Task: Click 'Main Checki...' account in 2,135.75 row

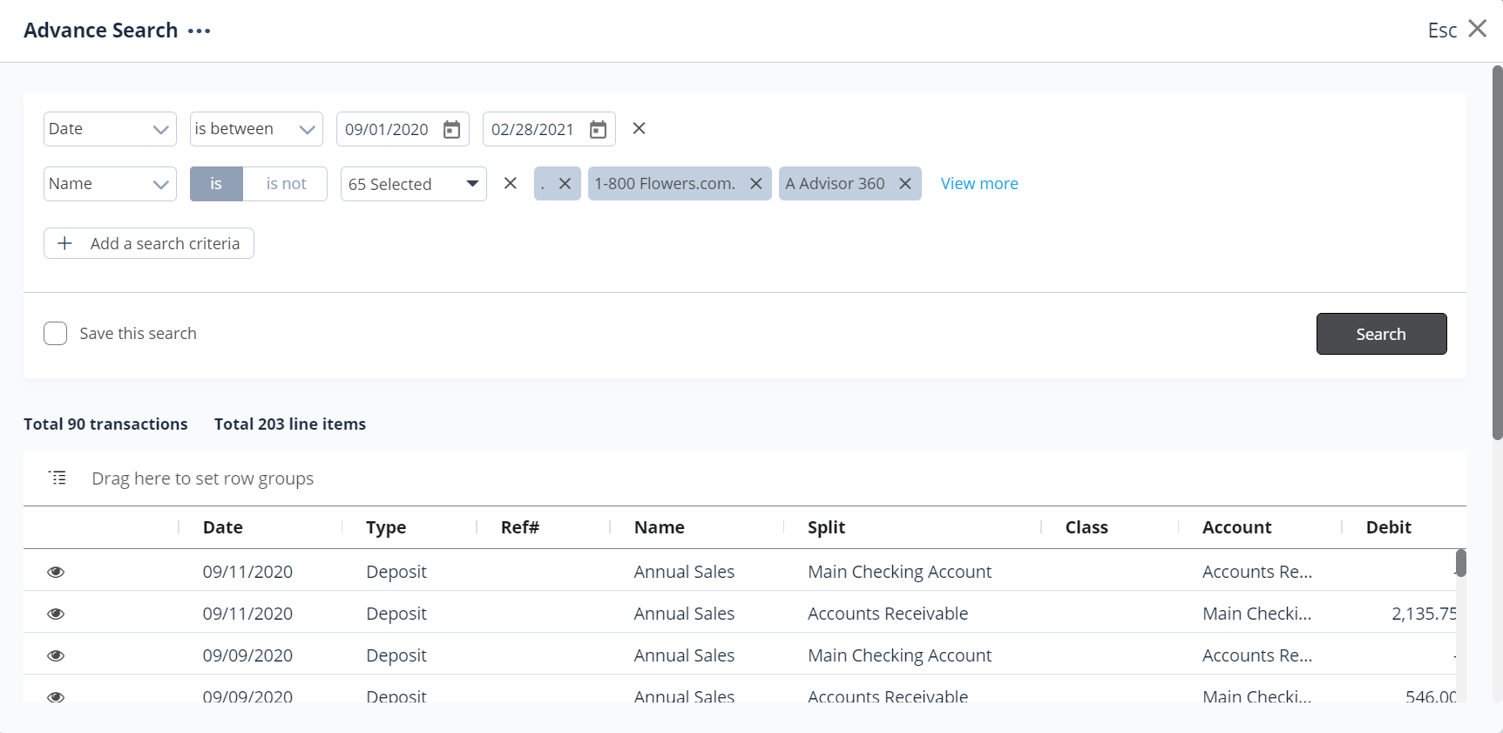Action: point(1256,614)
